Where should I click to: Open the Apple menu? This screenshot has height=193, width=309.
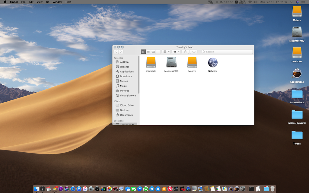click(5, 2)
